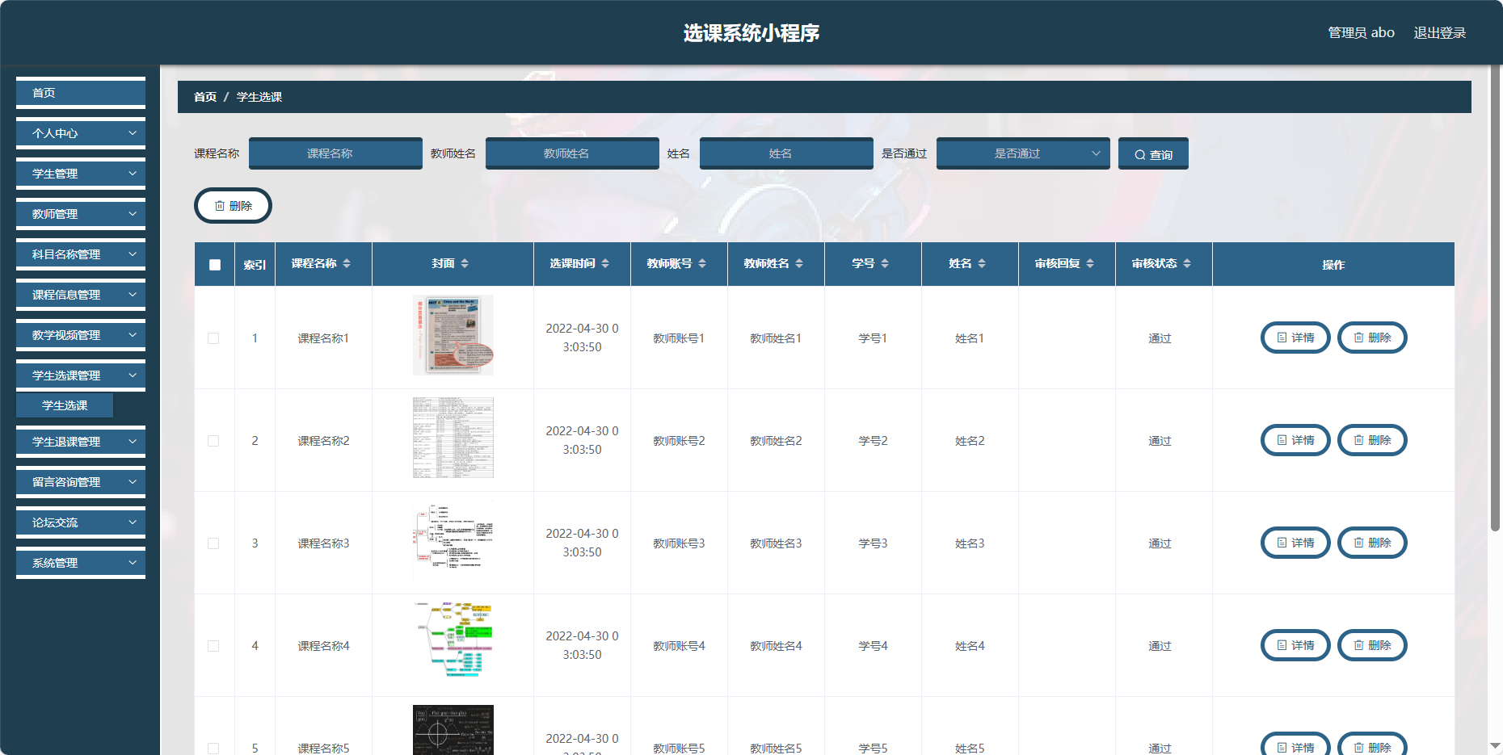
Task: Sort by the 封面 column sort icon
Action: pos(465,263)
